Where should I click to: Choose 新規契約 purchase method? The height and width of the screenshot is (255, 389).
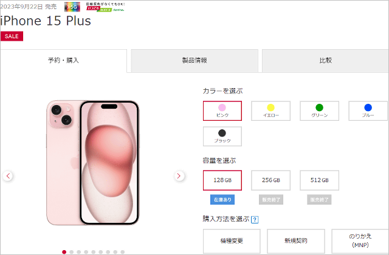(x=296, y=241)
